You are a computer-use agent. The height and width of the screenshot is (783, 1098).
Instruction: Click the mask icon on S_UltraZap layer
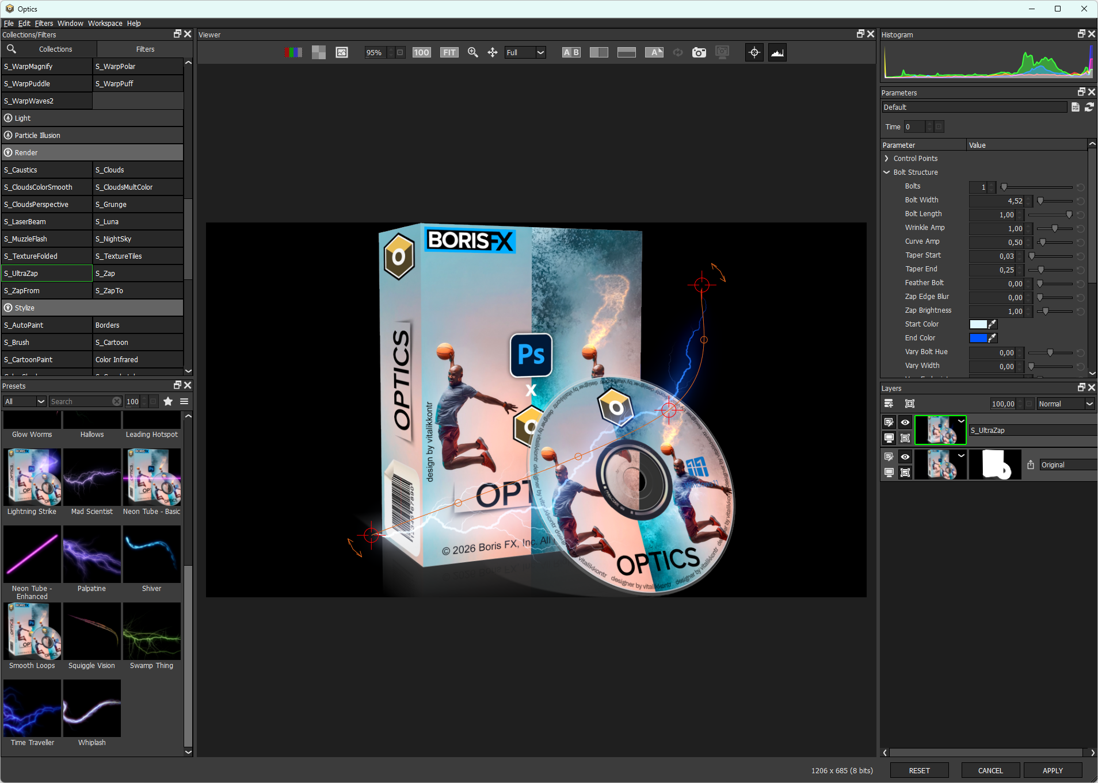pyautogui.click(x=905, y=438)
